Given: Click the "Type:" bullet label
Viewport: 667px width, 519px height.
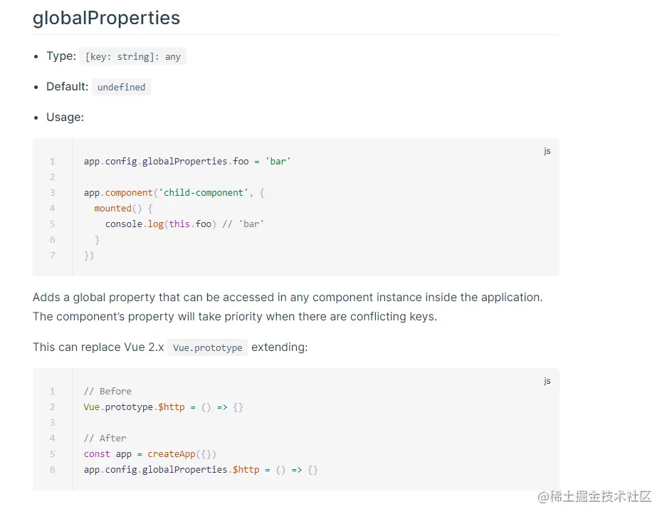Looking at the screenshot, I should coord(61,56).
